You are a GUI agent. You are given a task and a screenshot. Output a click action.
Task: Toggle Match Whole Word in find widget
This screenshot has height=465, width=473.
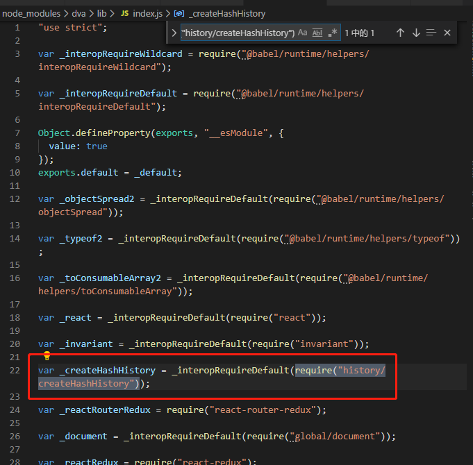(x=317, y=33)
